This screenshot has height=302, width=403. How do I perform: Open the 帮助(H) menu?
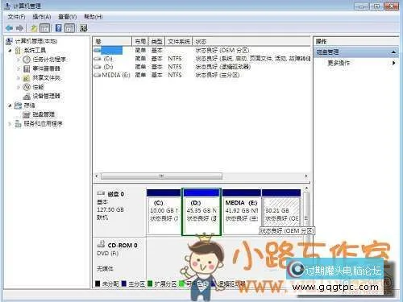point(93,17)
